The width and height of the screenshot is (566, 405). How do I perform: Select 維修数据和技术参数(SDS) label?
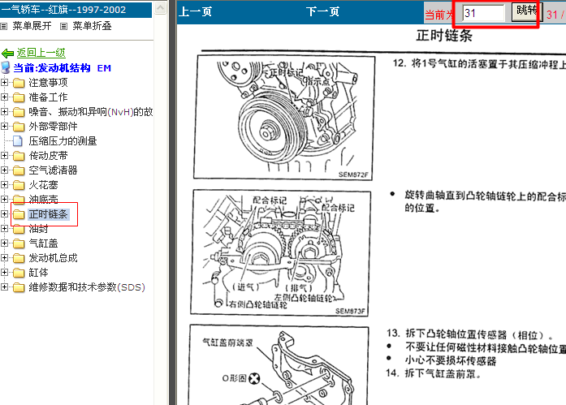click(x=87, y=287)
